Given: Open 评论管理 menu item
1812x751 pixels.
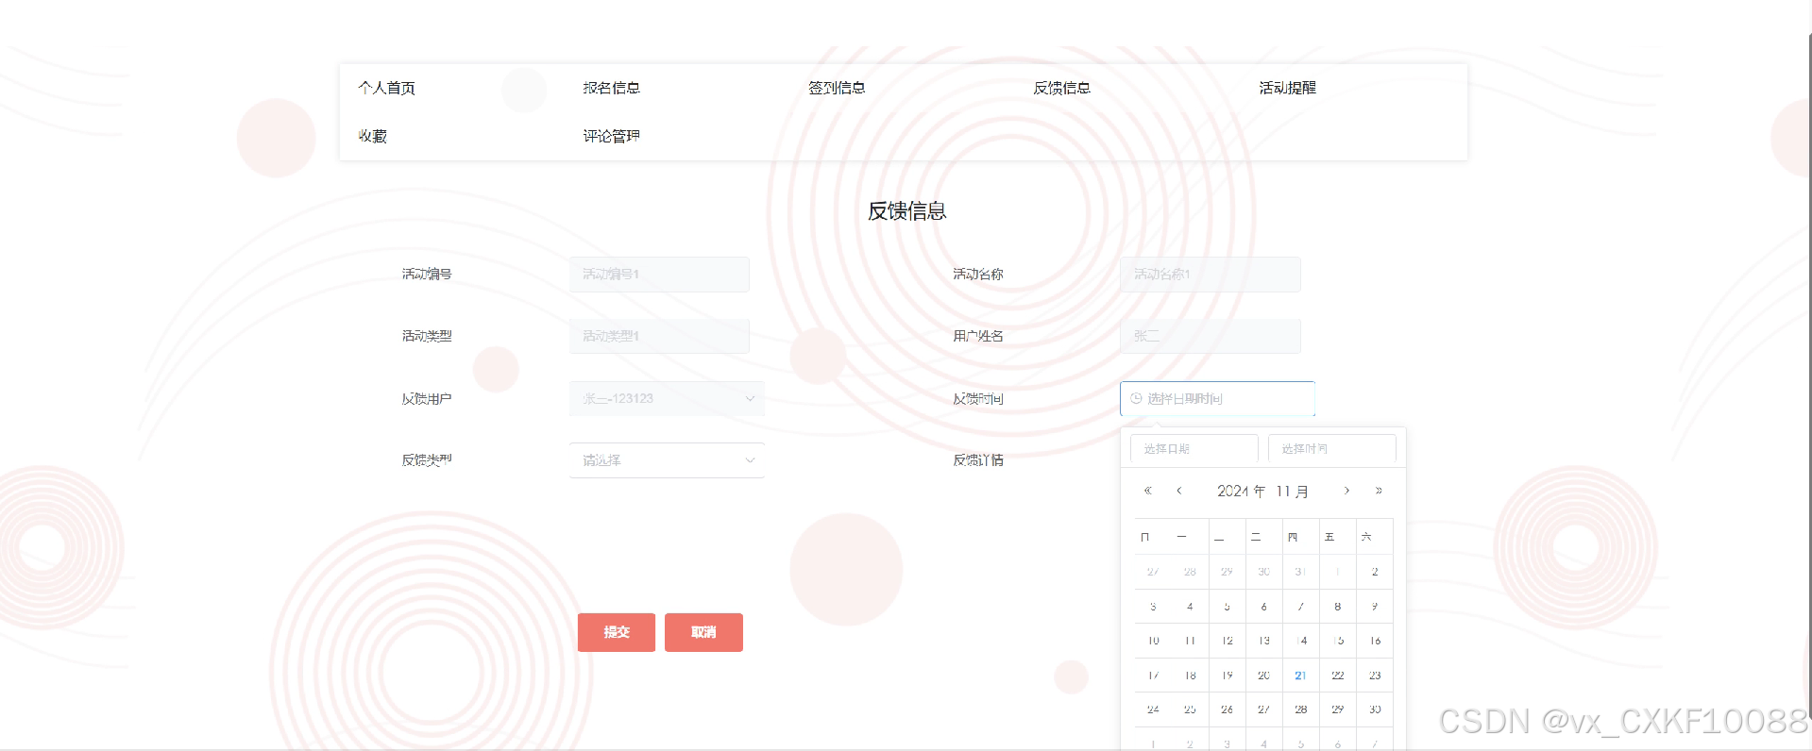Looking at the screenshot, I should click(611, 136).
